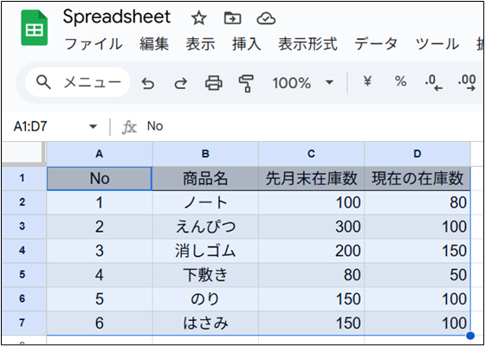The image size is (485, 346).
Task: Decrease decimal places button
Action: point(434,83)
